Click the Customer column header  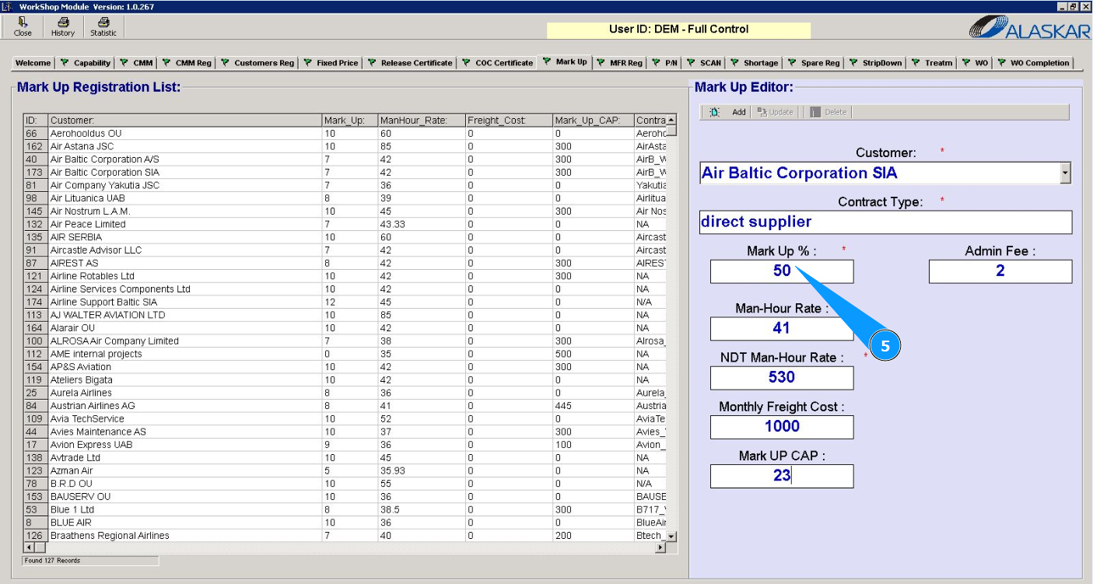185,121
